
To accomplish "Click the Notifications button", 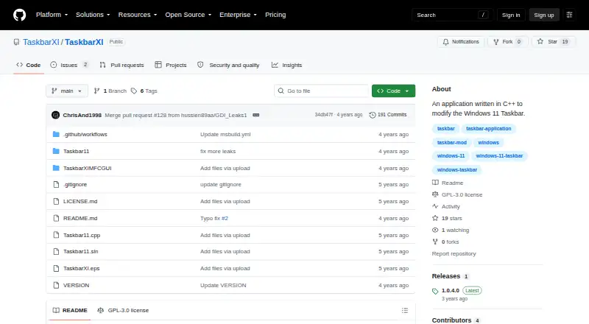I will 461,42.
